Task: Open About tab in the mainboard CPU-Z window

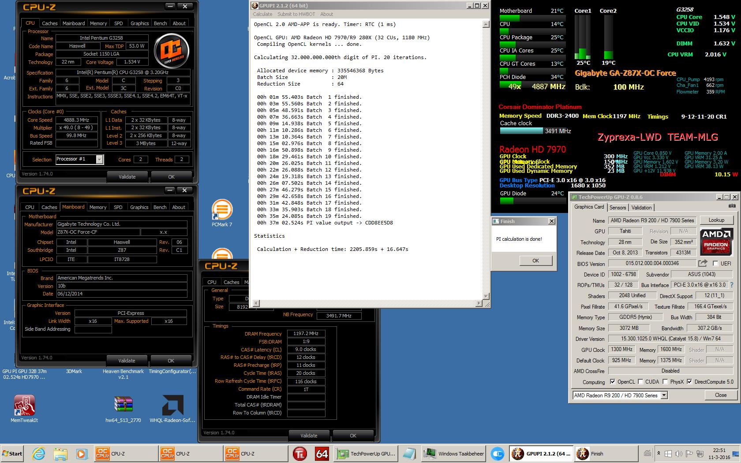Action: (179, 207)
